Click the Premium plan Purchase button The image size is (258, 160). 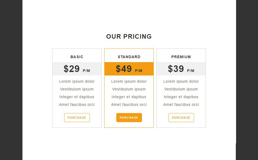coord(181,118)
